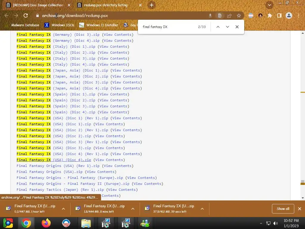Expand options for the 447 MB download
The height and width of the screenshot is (229, 305).
pyautogui.click(x=63, y=209)
